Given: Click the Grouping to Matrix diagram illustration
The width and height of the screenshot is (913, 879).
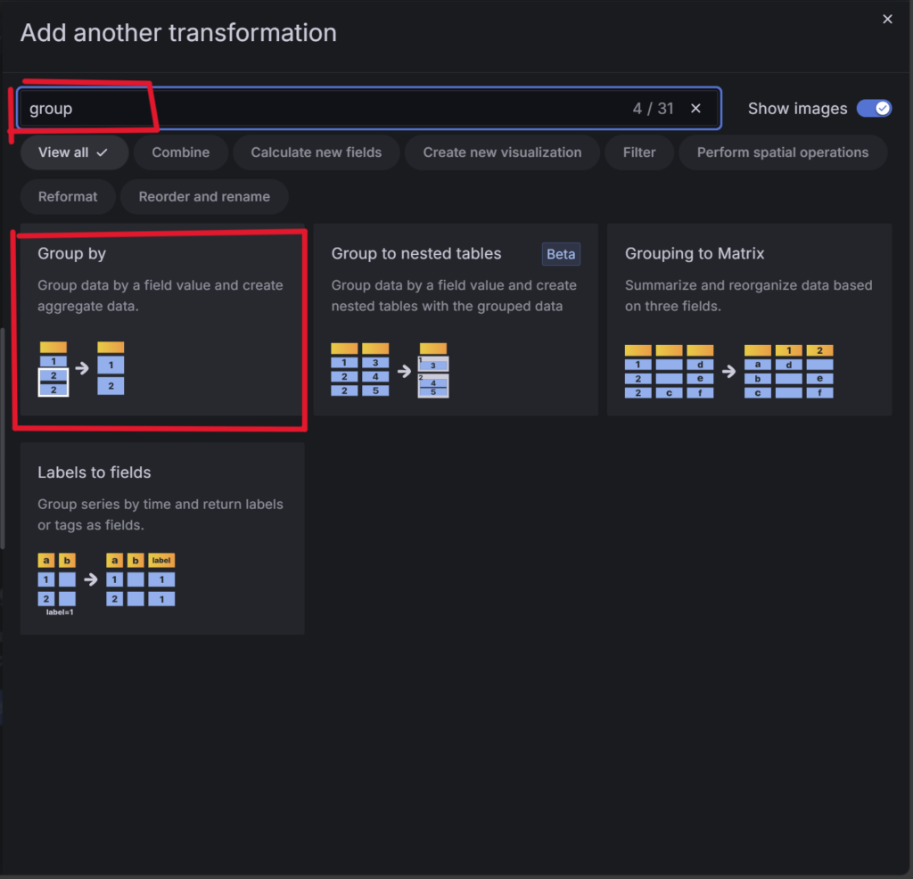Looking at the screenshot, I should [x=728, y=371].
